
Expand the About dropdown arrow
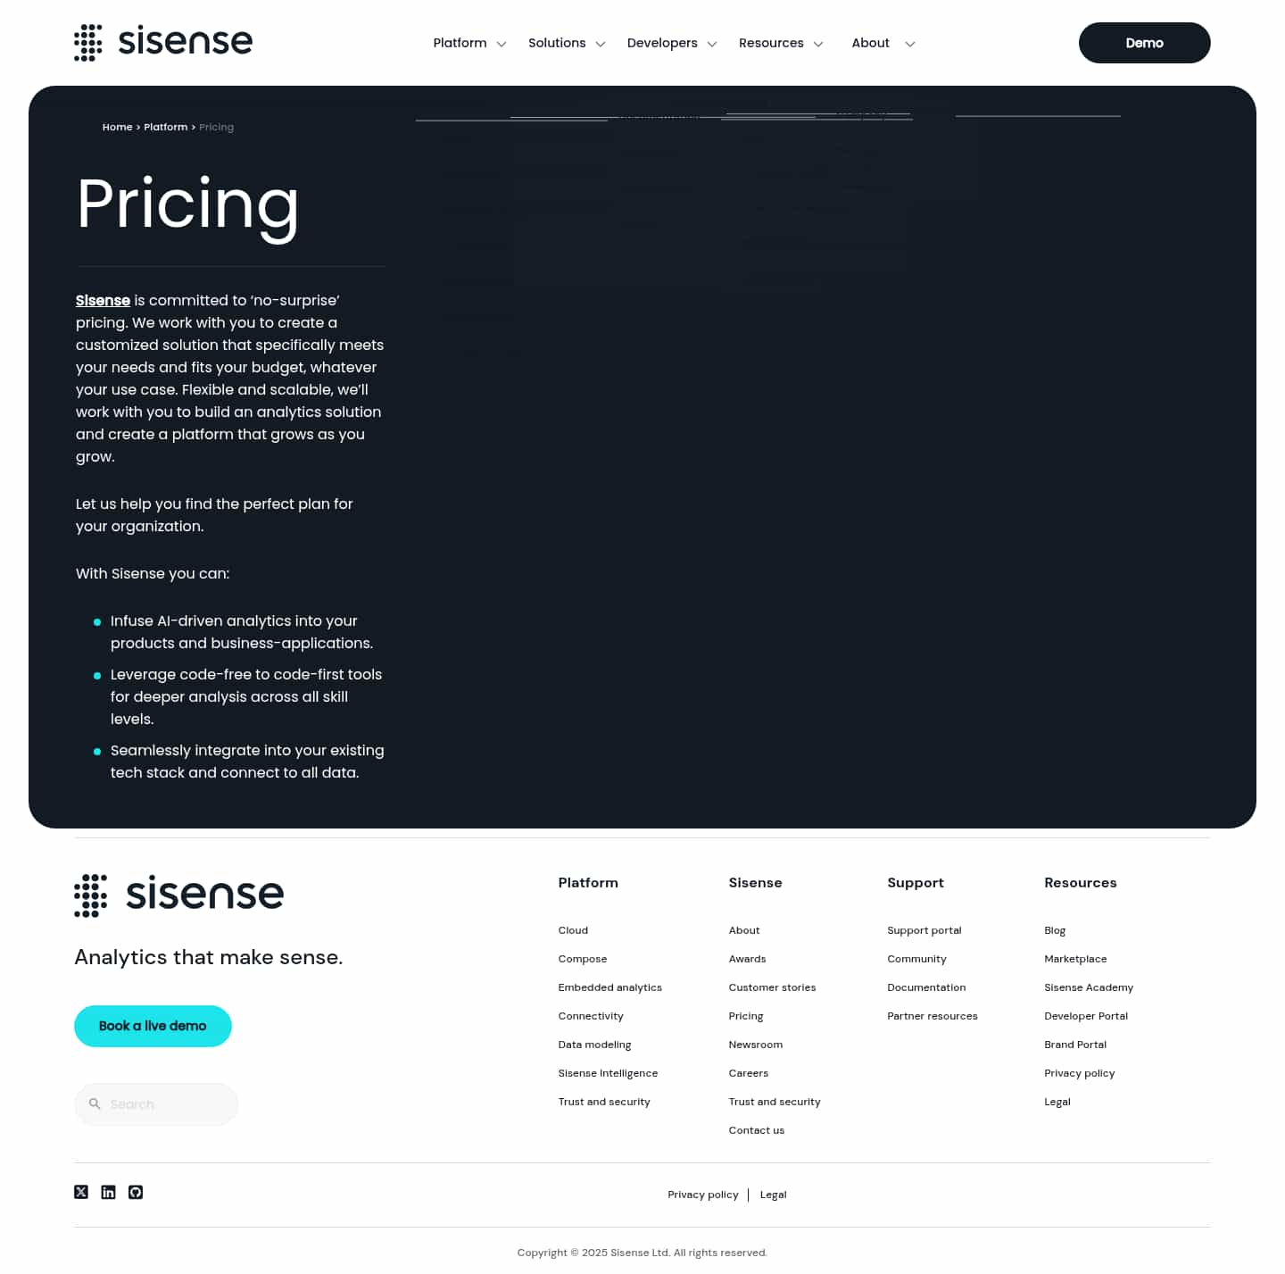coord(909,43)
